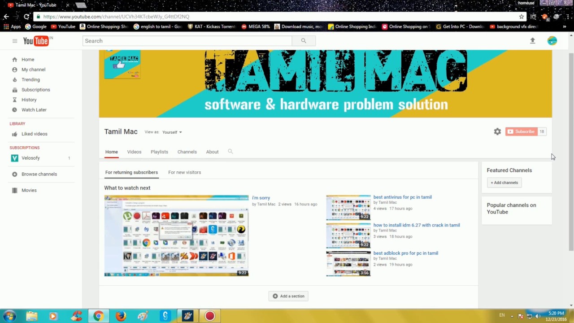Click the page vertical scrollbar

click(571, 153)
